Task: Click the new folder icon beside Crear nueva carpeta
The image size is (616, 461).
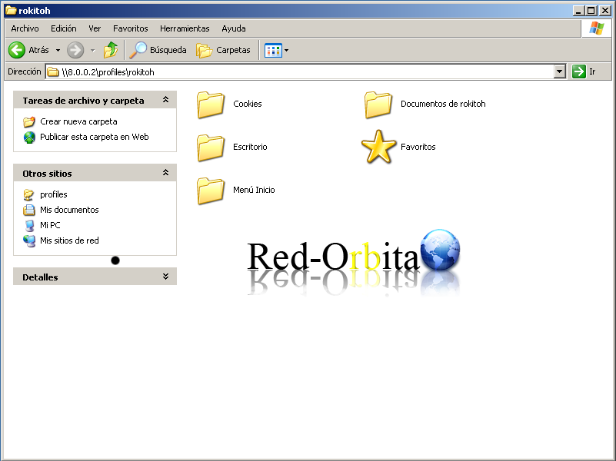Action: pyautogui.click(x=29, y=121)
